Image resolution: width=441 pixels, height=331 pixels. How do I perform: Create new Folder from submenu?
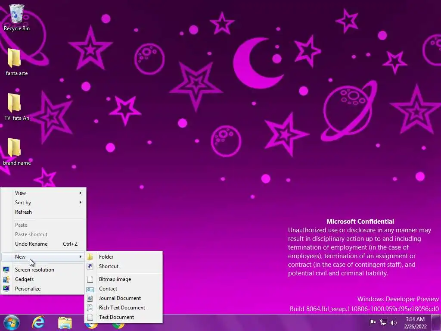click(124, 257)
